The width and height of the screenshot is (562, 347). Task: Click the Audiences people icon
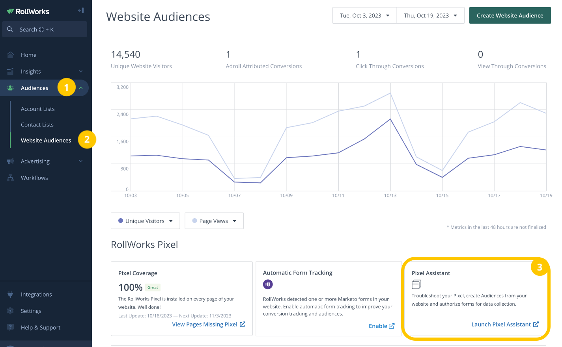tap(10, 88)
